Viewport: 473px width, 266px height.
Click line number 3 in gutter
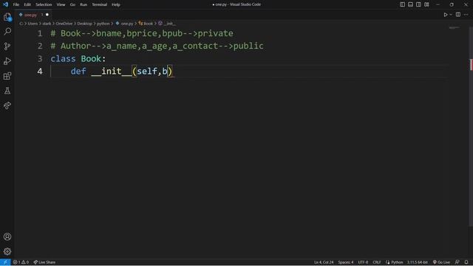point(40,58)
